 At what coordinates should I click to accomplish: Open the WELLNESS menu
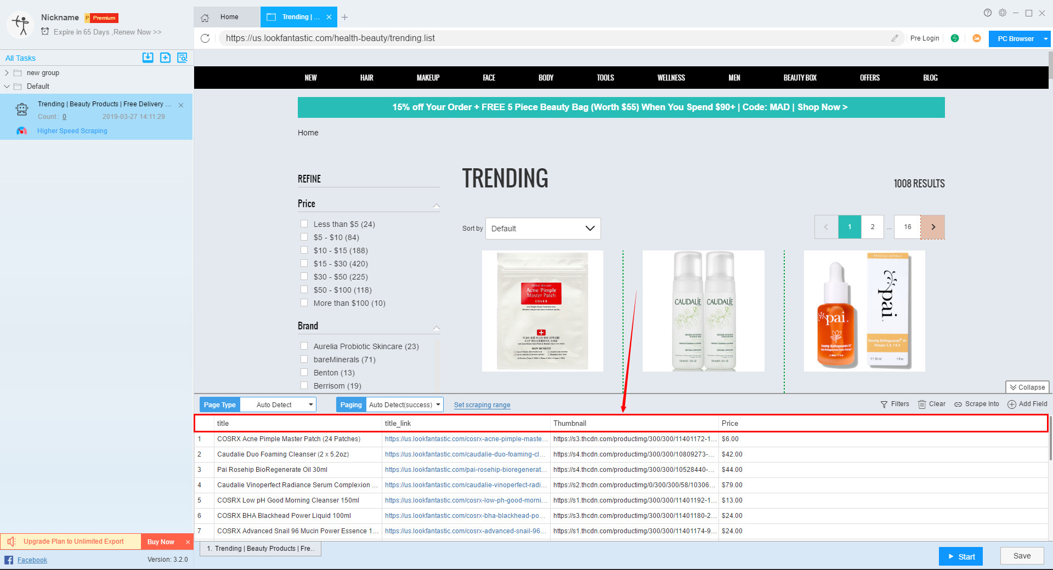[671, 78]
